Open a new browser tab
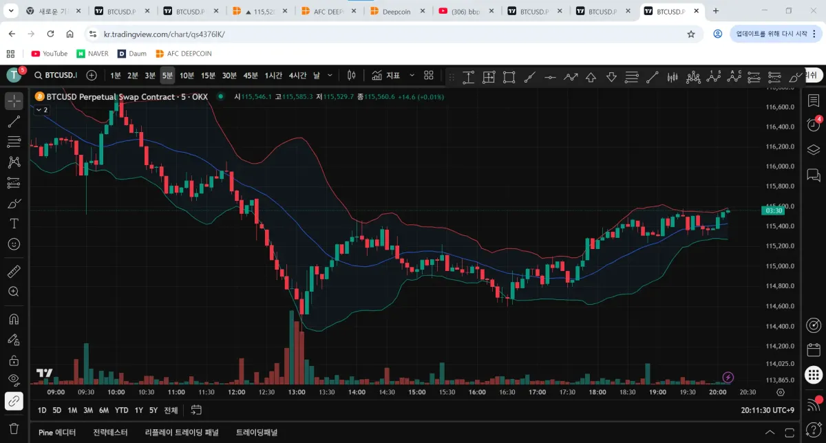The width and height of the screenshot is (826, 443). coord(716,11)
